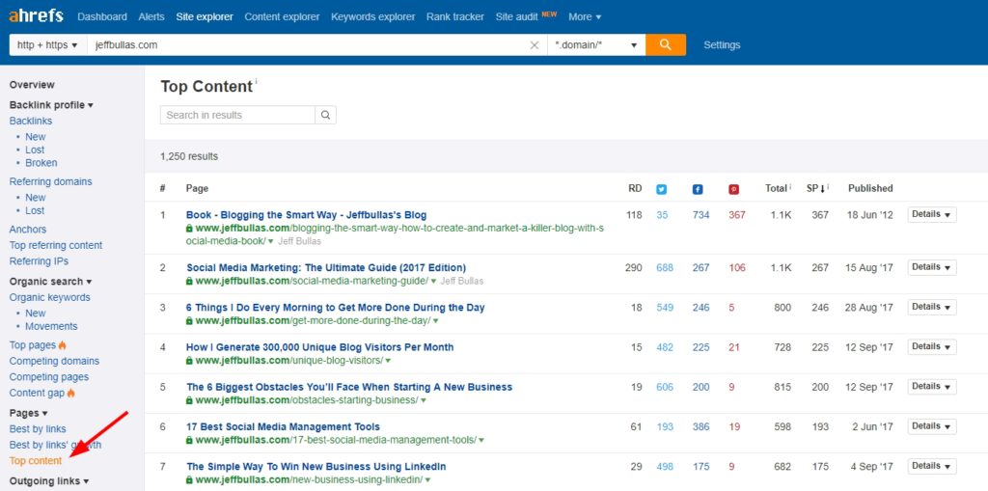Click the padlock icon on Blogging the Smart Way URL
Viewport: 988px width, 491px height.
[x=189, y=229]
